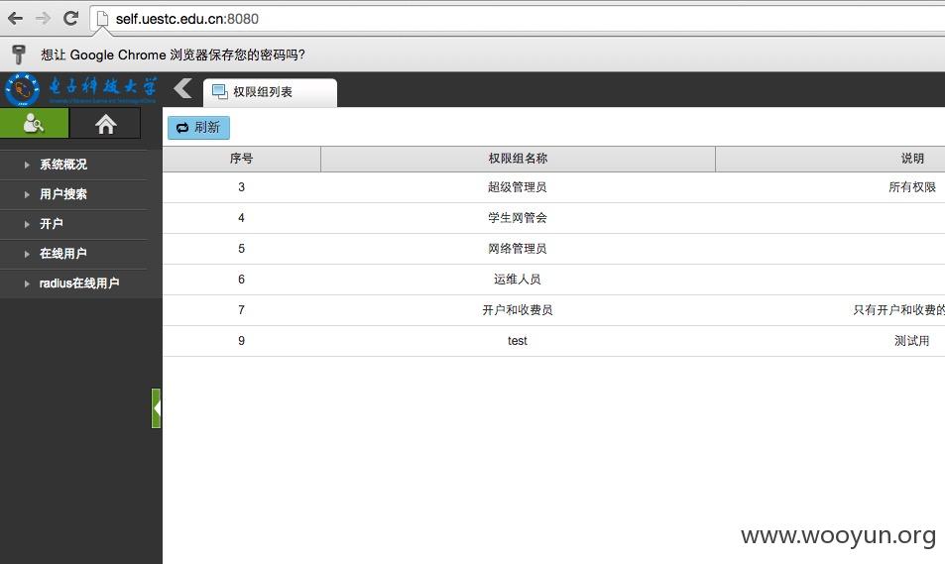Click the green sidebar collapse handle
The image size is (945, 564).
[156, 408]
